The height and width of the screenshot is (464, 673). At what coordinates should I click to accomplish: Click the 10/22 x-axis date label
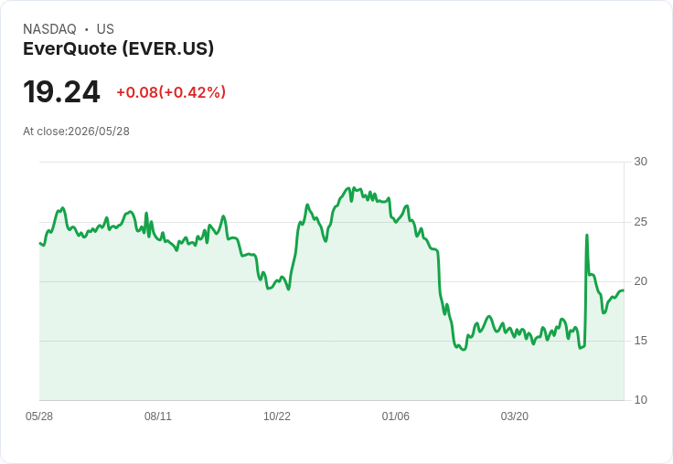click(277, 416)
